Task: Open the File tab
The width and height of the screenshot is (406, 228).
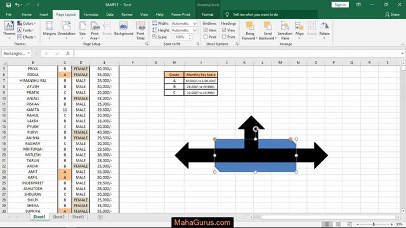Action: (x=8, y=15)
